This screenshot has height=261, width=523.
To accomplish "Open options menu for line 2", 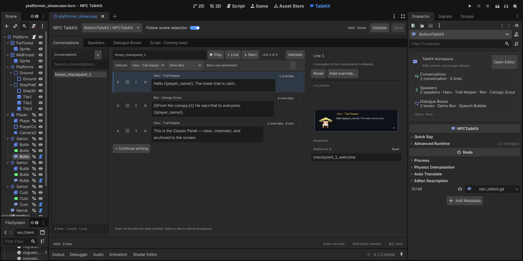I will (301, 98).
